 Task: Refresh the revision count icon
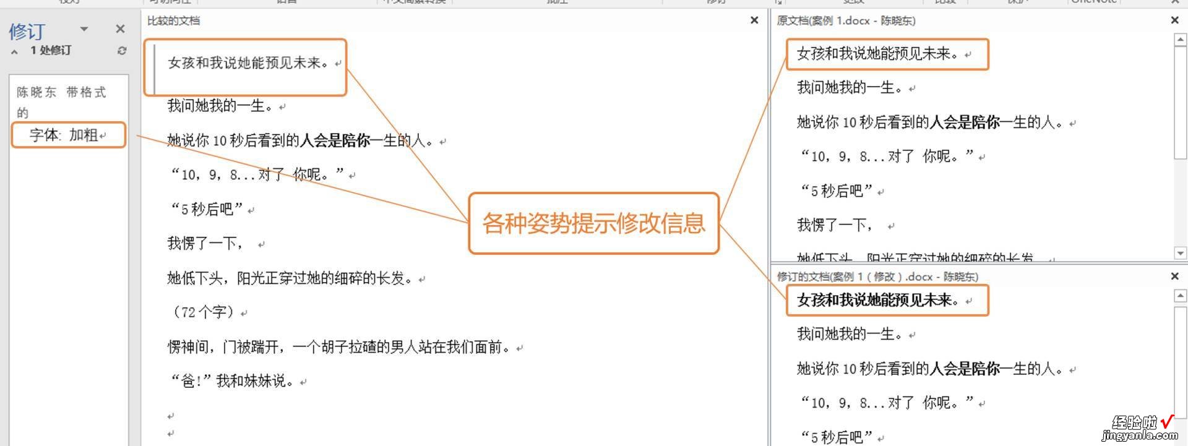pos(122,51)
